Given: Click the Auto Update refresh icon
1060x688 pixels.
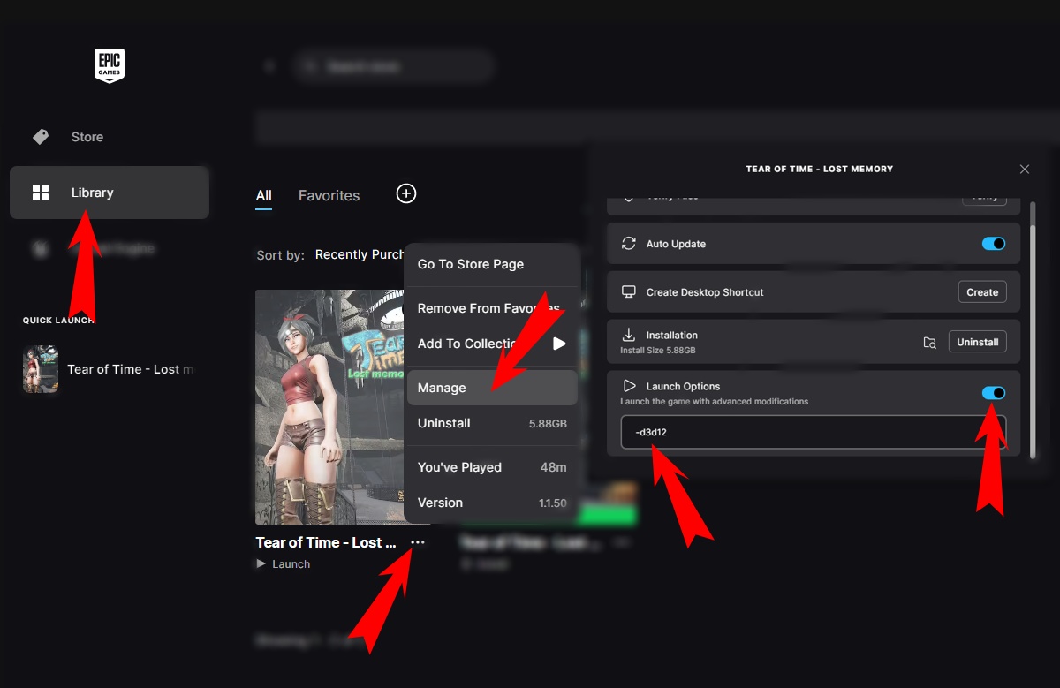Looking at the screenshot, I should 629,244.
